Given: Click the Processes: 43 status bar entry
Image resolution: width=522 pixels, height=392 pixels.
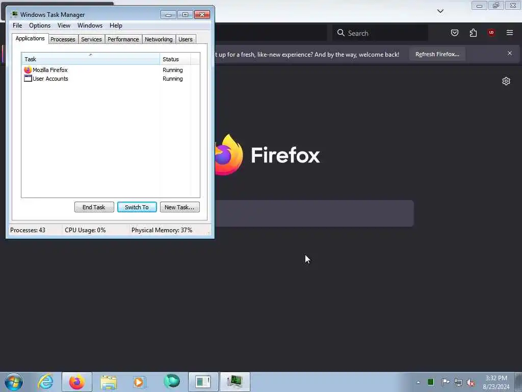Looking at the screenshot, I should [x=28, y=230].
